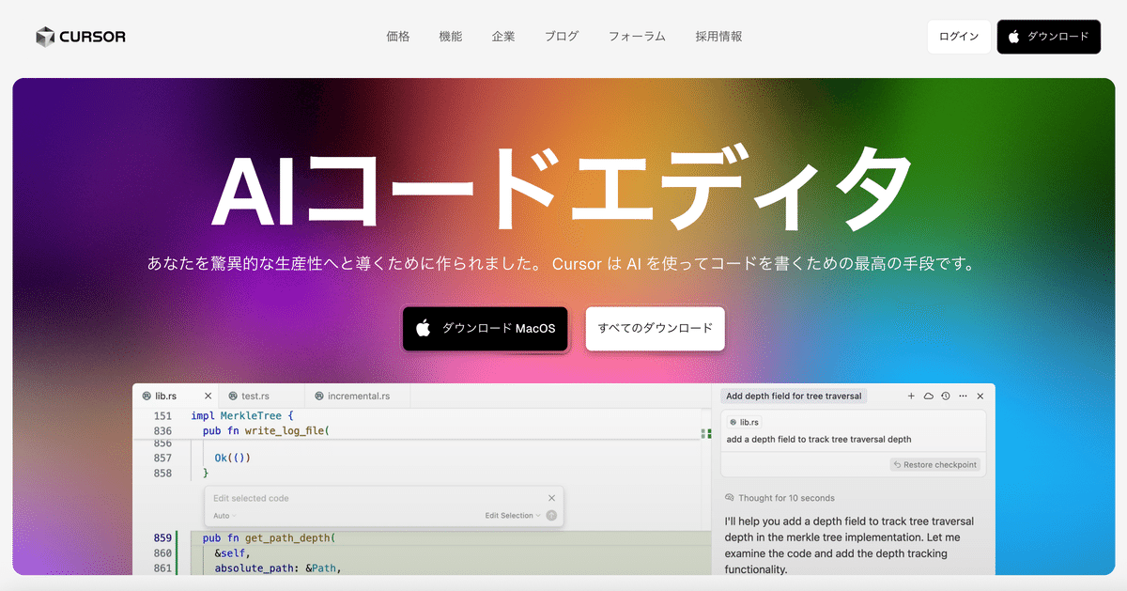Navigate to フォーラム in the top menu

point(637,36)
